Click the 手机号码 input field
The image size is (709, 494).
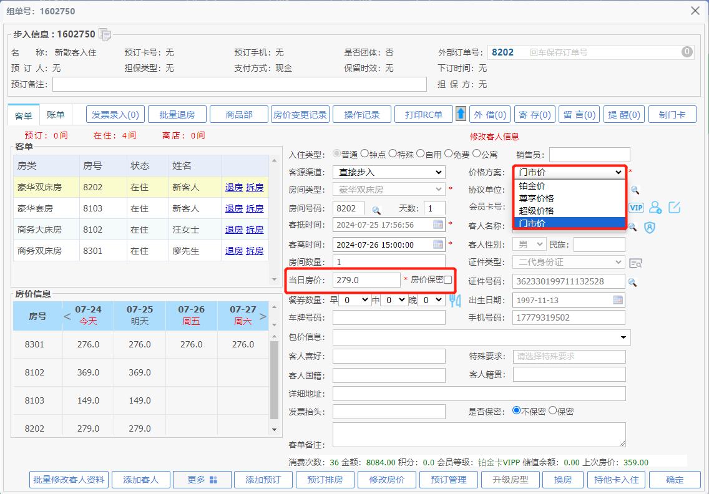click(569, 317)
